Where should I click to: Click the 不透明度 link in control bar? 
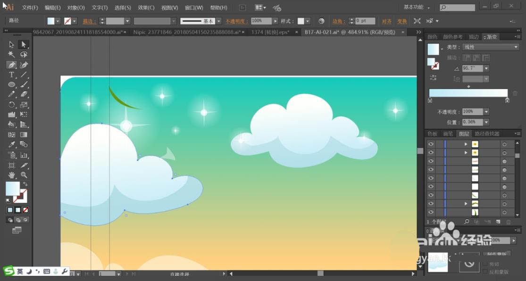236,21
